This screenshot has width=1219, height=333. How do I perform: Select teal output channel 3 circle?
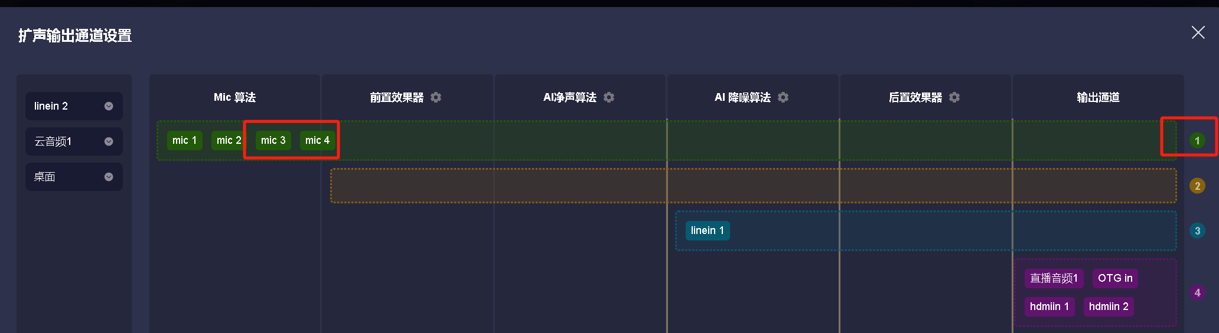[1197, 231]
